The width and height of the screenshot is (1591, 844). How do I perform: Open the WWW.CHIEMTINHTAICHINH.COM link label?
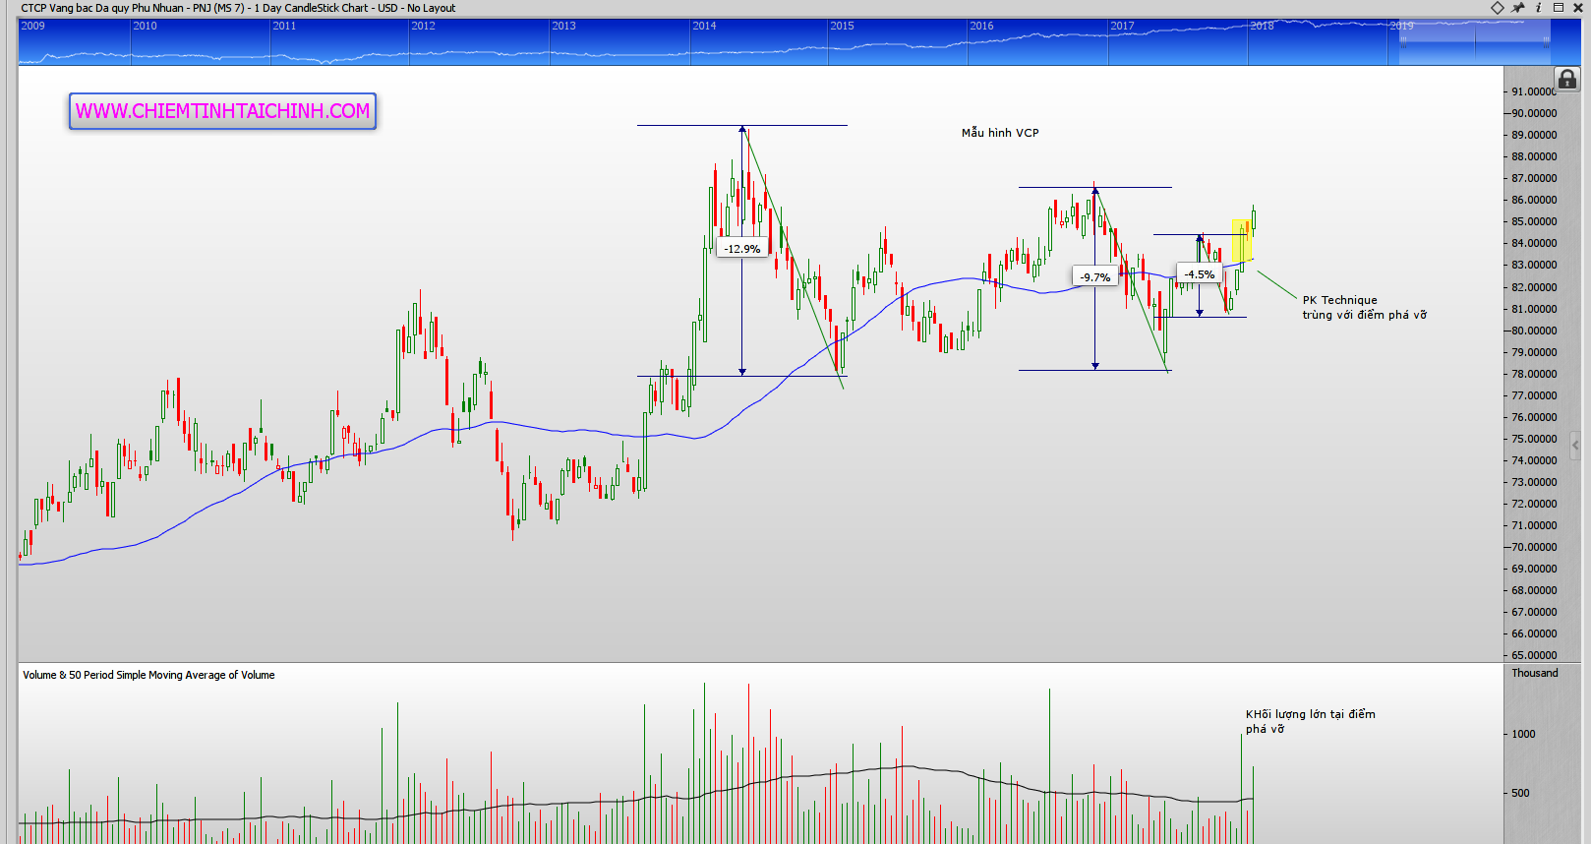click(x=222, y=111)
